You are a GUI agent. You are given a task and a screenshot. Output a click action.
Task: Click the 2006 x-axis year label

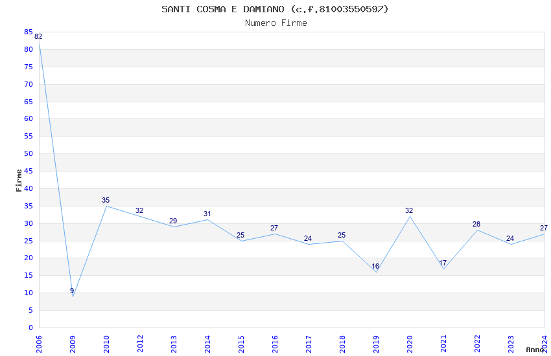[39, 344]
